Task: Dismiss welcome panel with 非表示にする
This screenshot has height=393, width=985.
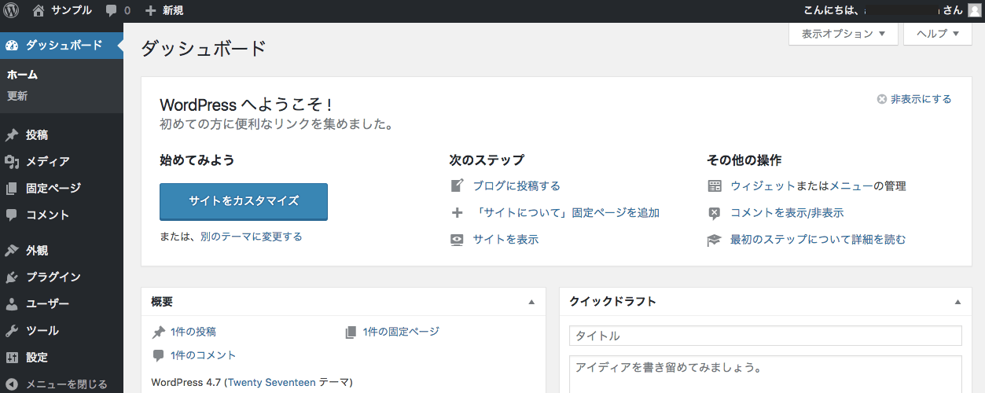Action: tap(914, 99)
